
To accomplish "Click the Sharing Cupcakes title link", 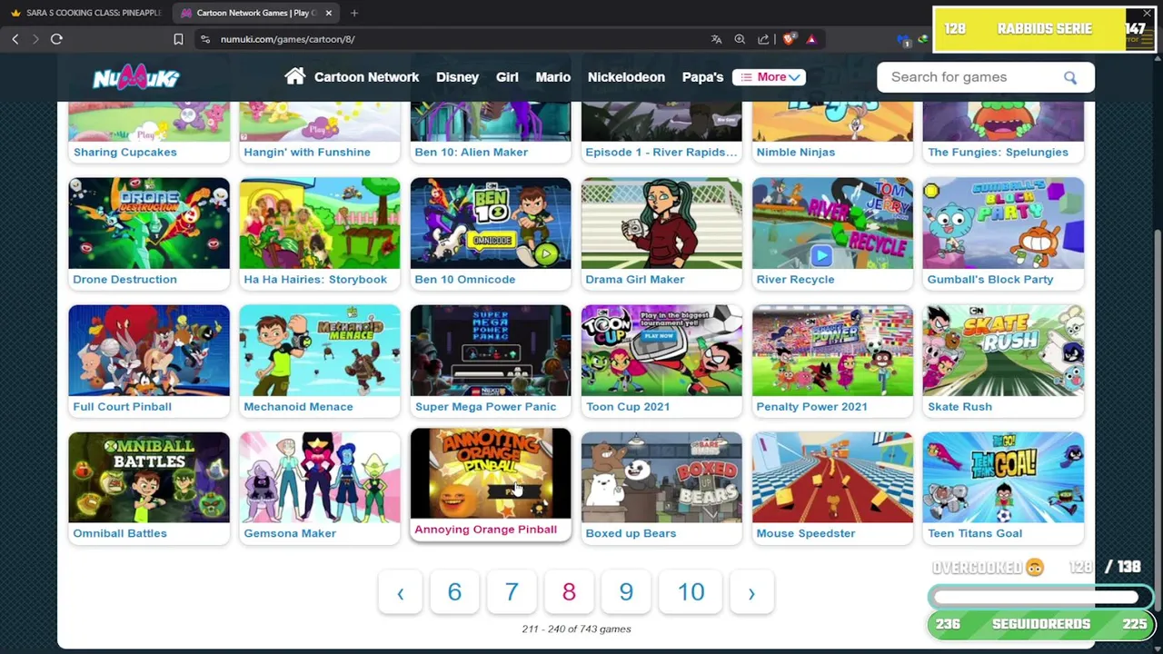I will pos(125,152).
